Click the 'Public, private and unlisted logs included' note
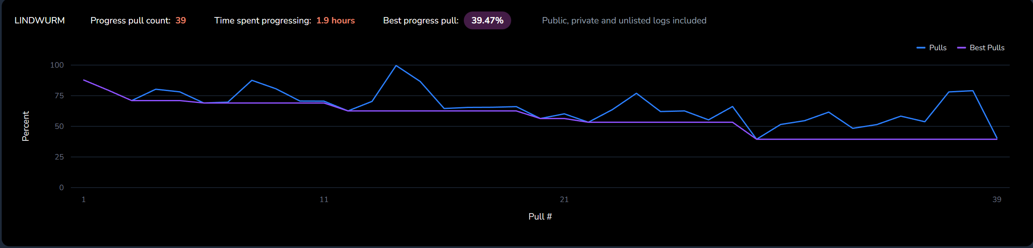Viewport: 1033px width, 248px height. (x=624, y=20)
